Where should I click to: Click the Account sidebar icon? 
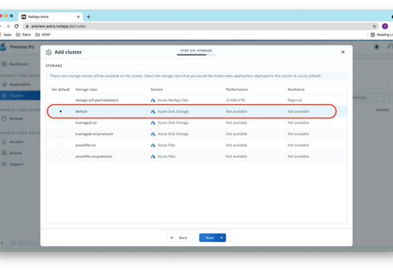4,142
